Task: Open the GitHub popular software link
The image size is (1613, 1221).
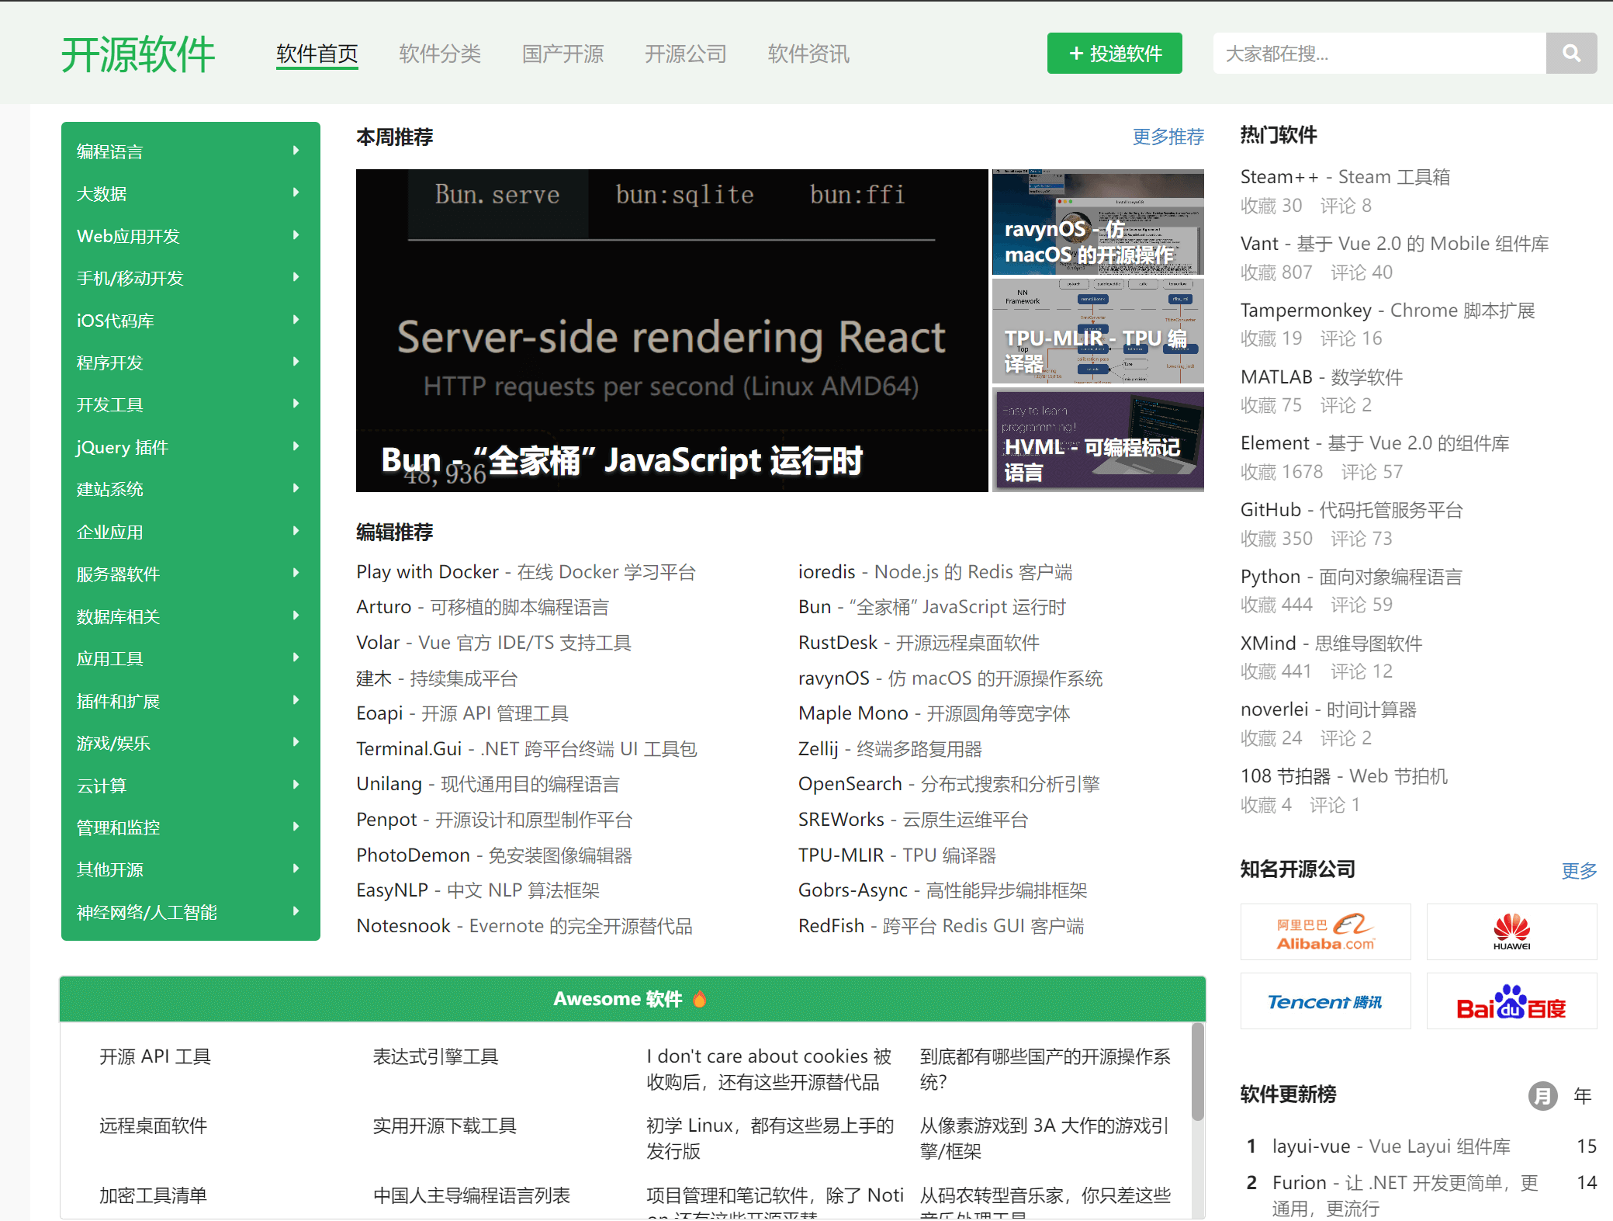Action: (x=1352, y=510)
